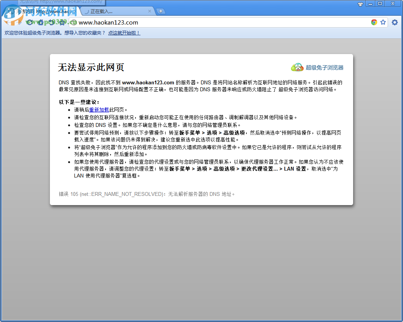Minimize the browser window
This screenshot has width=403, height=322.
tap(370, 4)
